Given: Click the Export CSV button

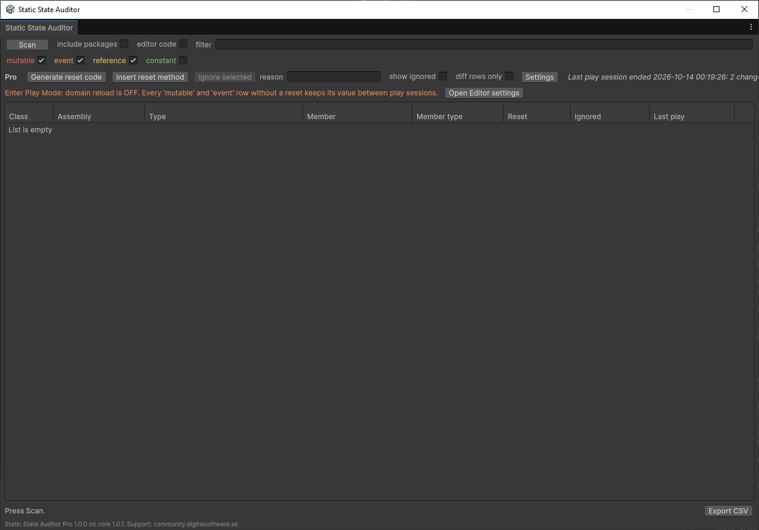Looking at the screenshot, I should click(728, 511).
